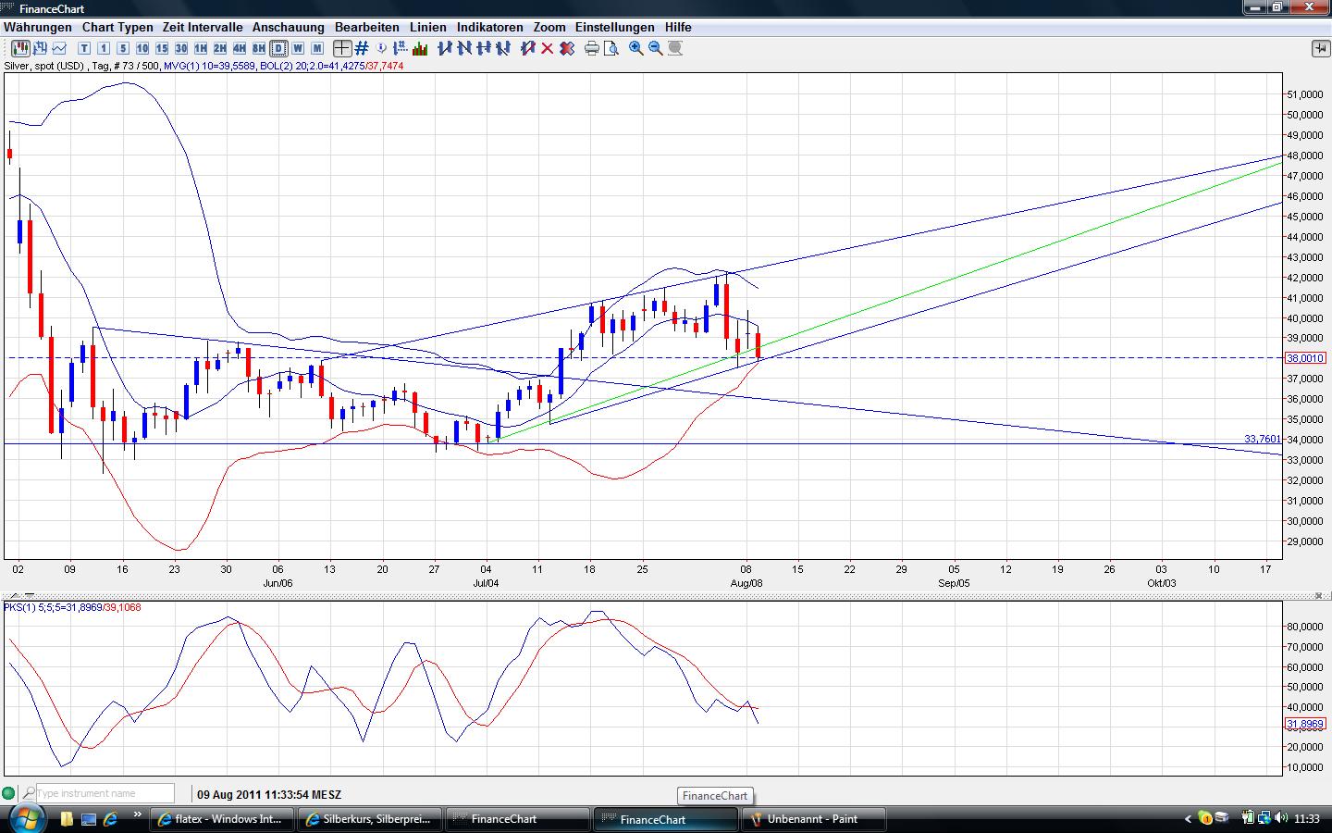This screenshot has width=1332, height=833.
Task: Select the 10-minute interval button
Action: [142, 48]
